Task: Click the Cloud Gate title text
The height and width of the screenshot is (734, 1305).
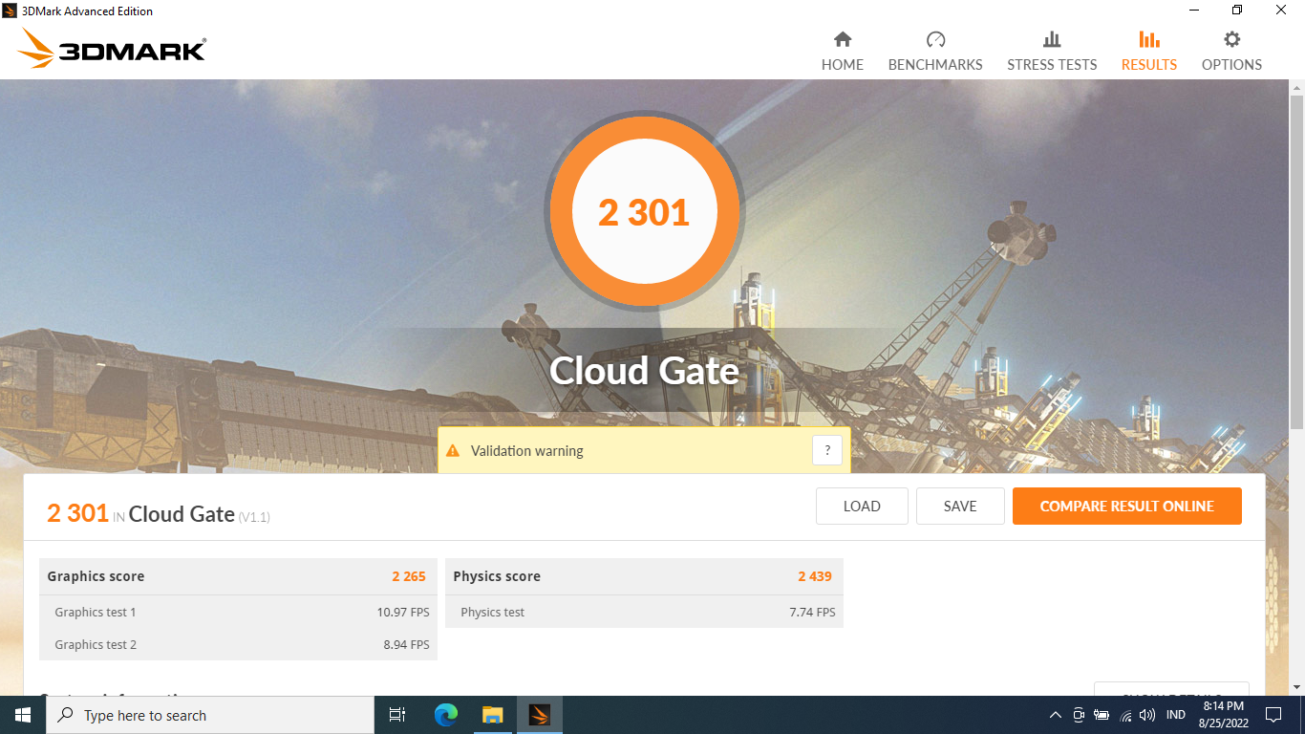Action: click(644, 371)
